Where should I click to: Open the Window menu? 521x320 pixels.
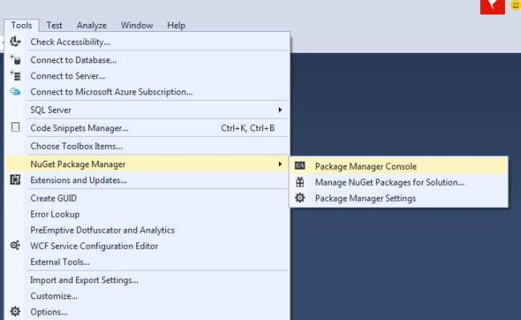point(136,26)
